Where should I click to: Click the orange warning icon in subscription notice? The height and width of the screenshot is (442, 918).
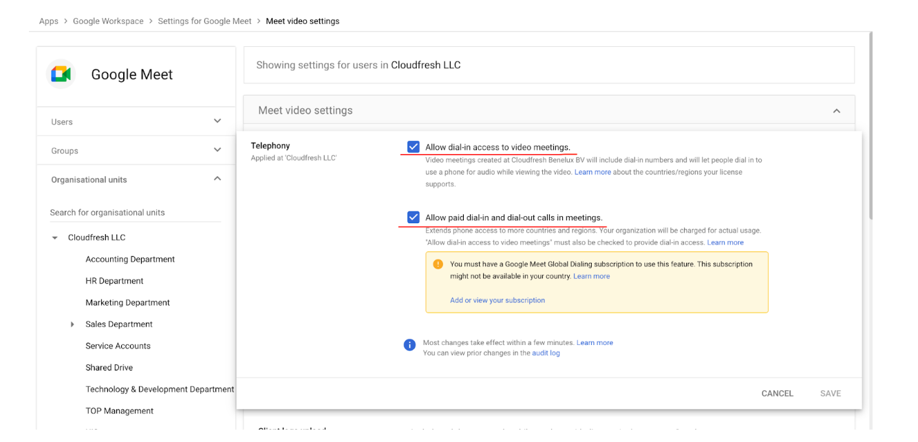coord(438,264)
